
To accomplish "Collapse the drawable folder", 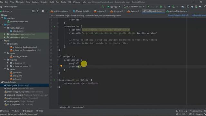I will (5, 44).
